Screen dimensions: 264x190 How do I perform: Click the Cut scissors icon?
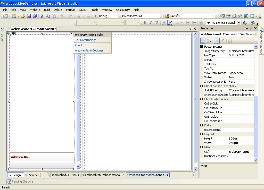(42, 16)
